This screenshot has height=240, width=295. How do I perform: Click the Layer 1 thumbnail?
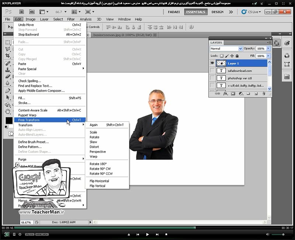click(221, 63)
